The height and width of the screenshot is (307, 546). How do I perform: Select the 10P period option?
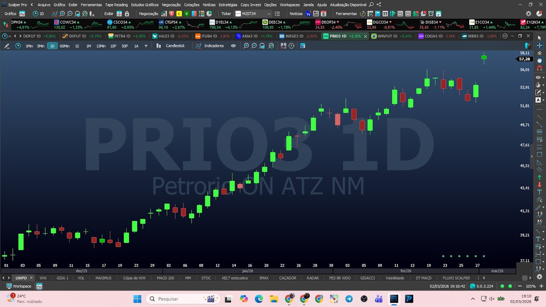113,46
